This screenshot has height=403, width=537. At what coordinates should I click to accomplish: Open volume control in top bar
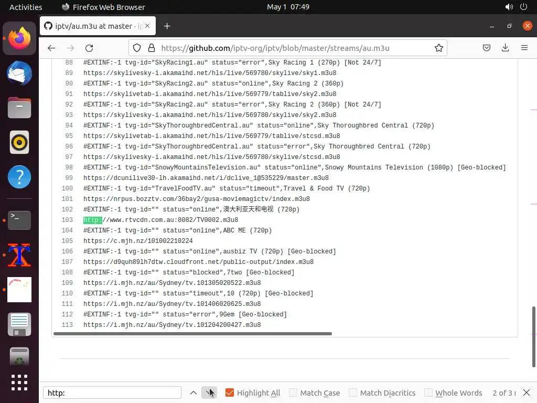click(509, 7)
